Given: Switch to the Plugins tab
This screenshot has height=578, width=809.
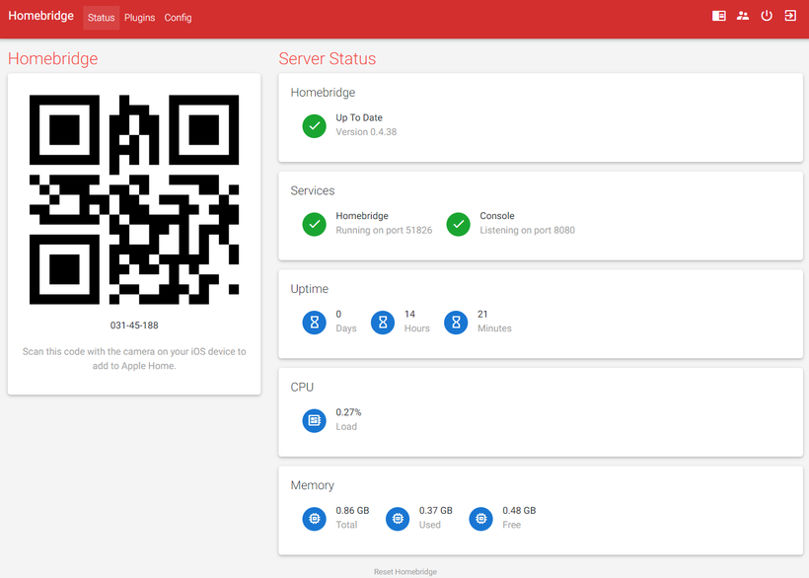Looking at the screenshot, I should click(x=139, y=18).
